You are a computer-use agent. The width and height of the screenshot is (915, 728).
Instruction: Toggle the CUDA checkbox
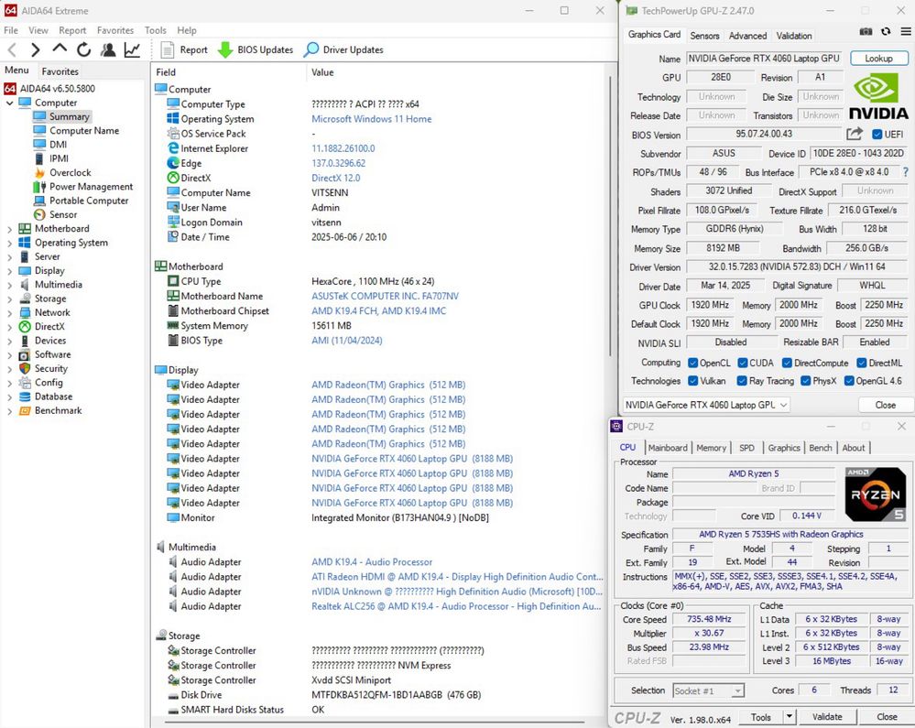pyautogui.click(x=743, y=363)
